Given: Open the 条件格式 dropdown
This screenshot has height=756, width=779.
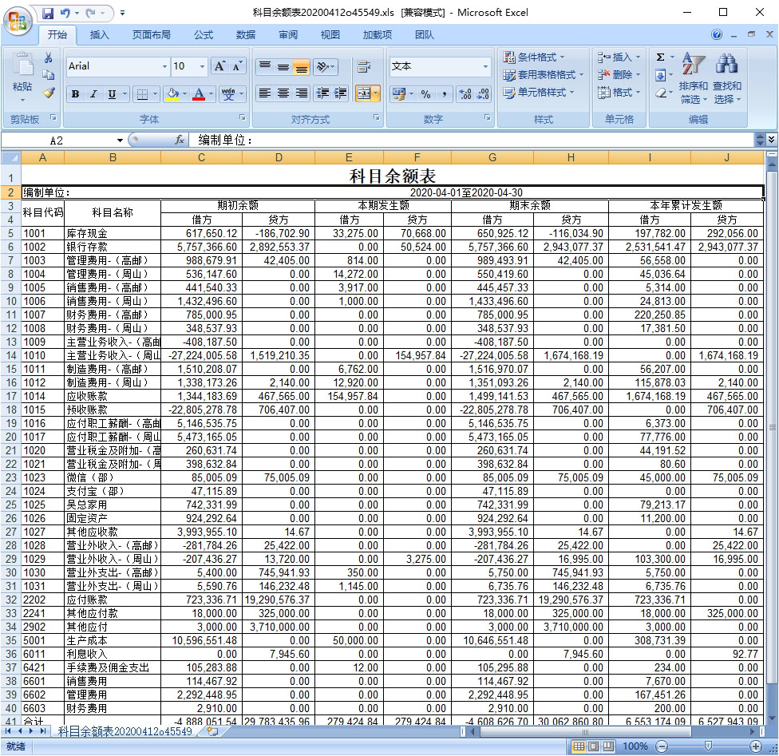Looking at the screenshot, I should (x=534, y=57).
